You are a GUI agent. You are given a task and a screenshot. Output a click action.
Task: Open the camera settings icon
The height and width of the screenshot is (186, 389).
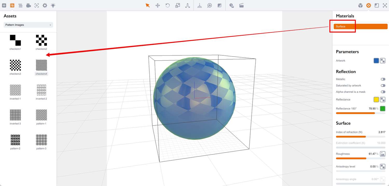coord(29,5)
